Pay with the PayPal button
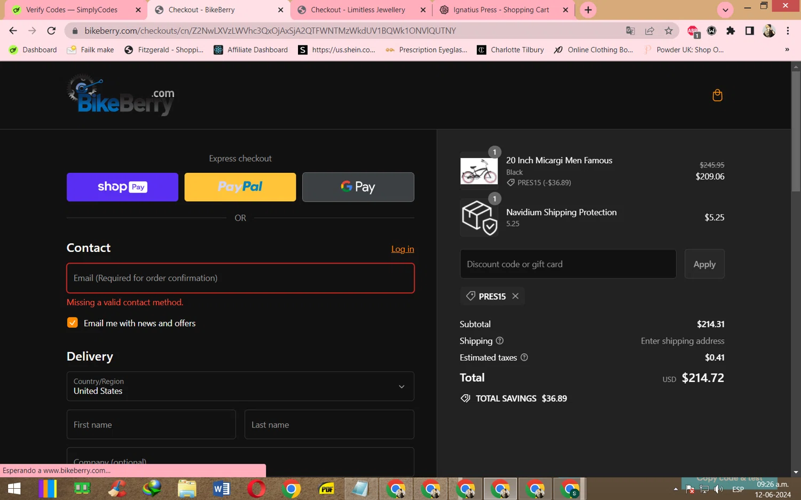The width and height of the screenshot is (801, 500). click(x=240, y=187)
